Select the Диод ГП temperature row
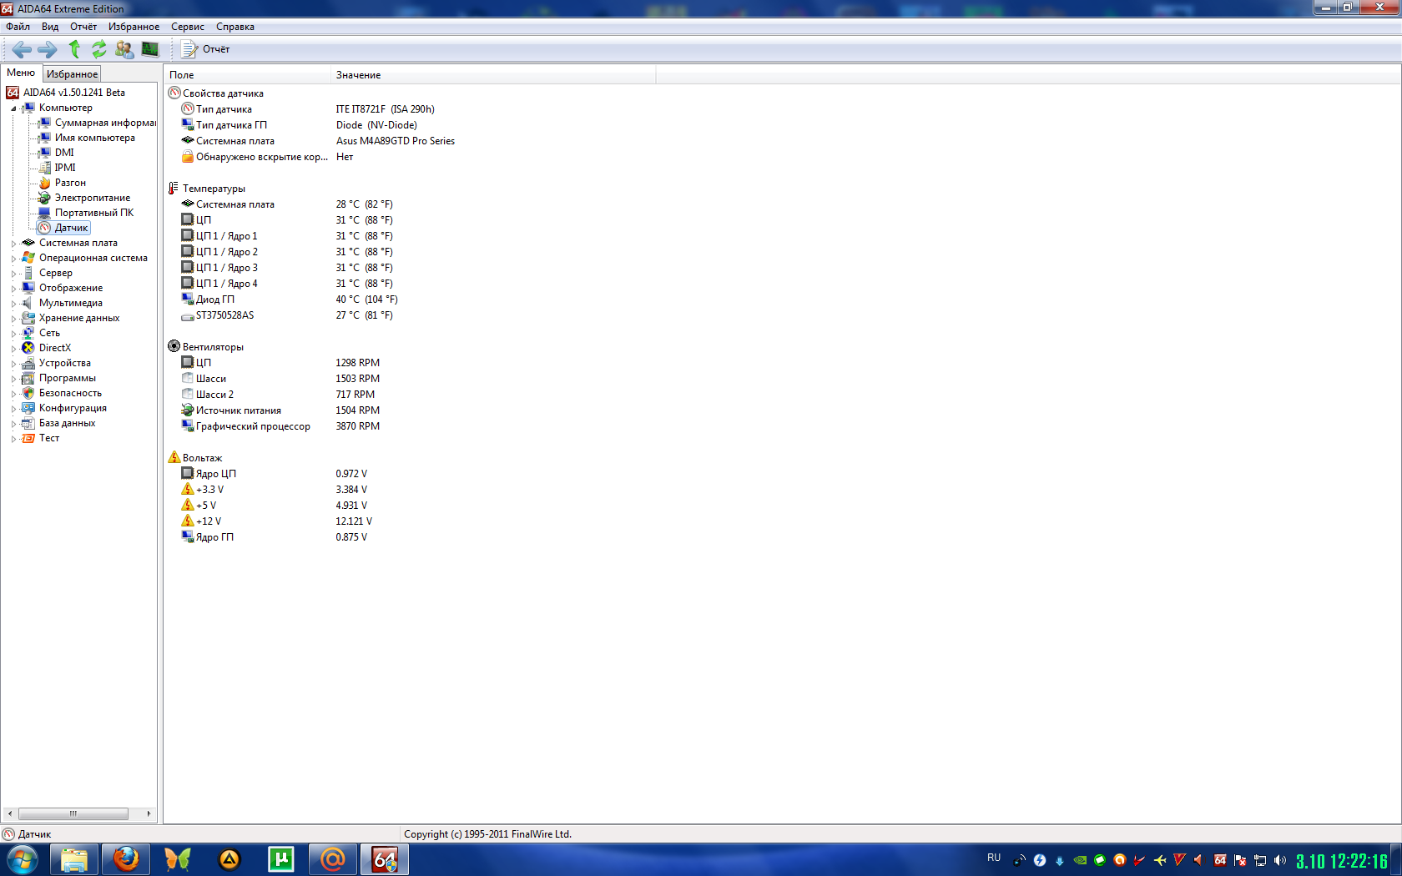Viewport: 1402px width, 876px height. (x=290, y=300)
